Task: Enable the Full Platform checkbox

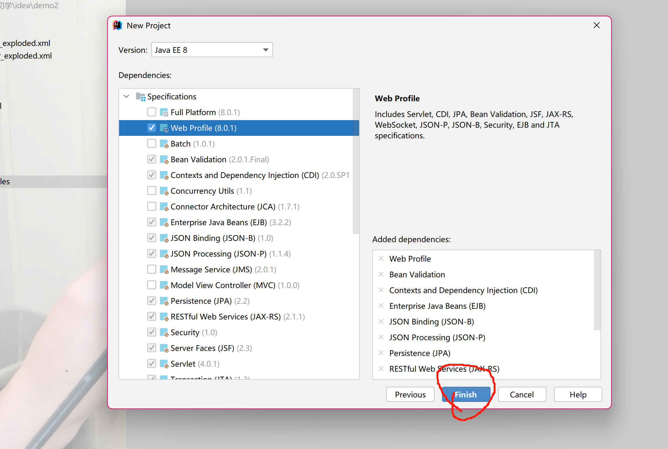Action: (152, 112)
